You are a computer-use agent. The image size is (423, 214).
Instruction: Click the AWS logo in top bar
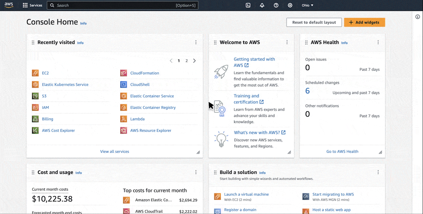coord(9,5)
